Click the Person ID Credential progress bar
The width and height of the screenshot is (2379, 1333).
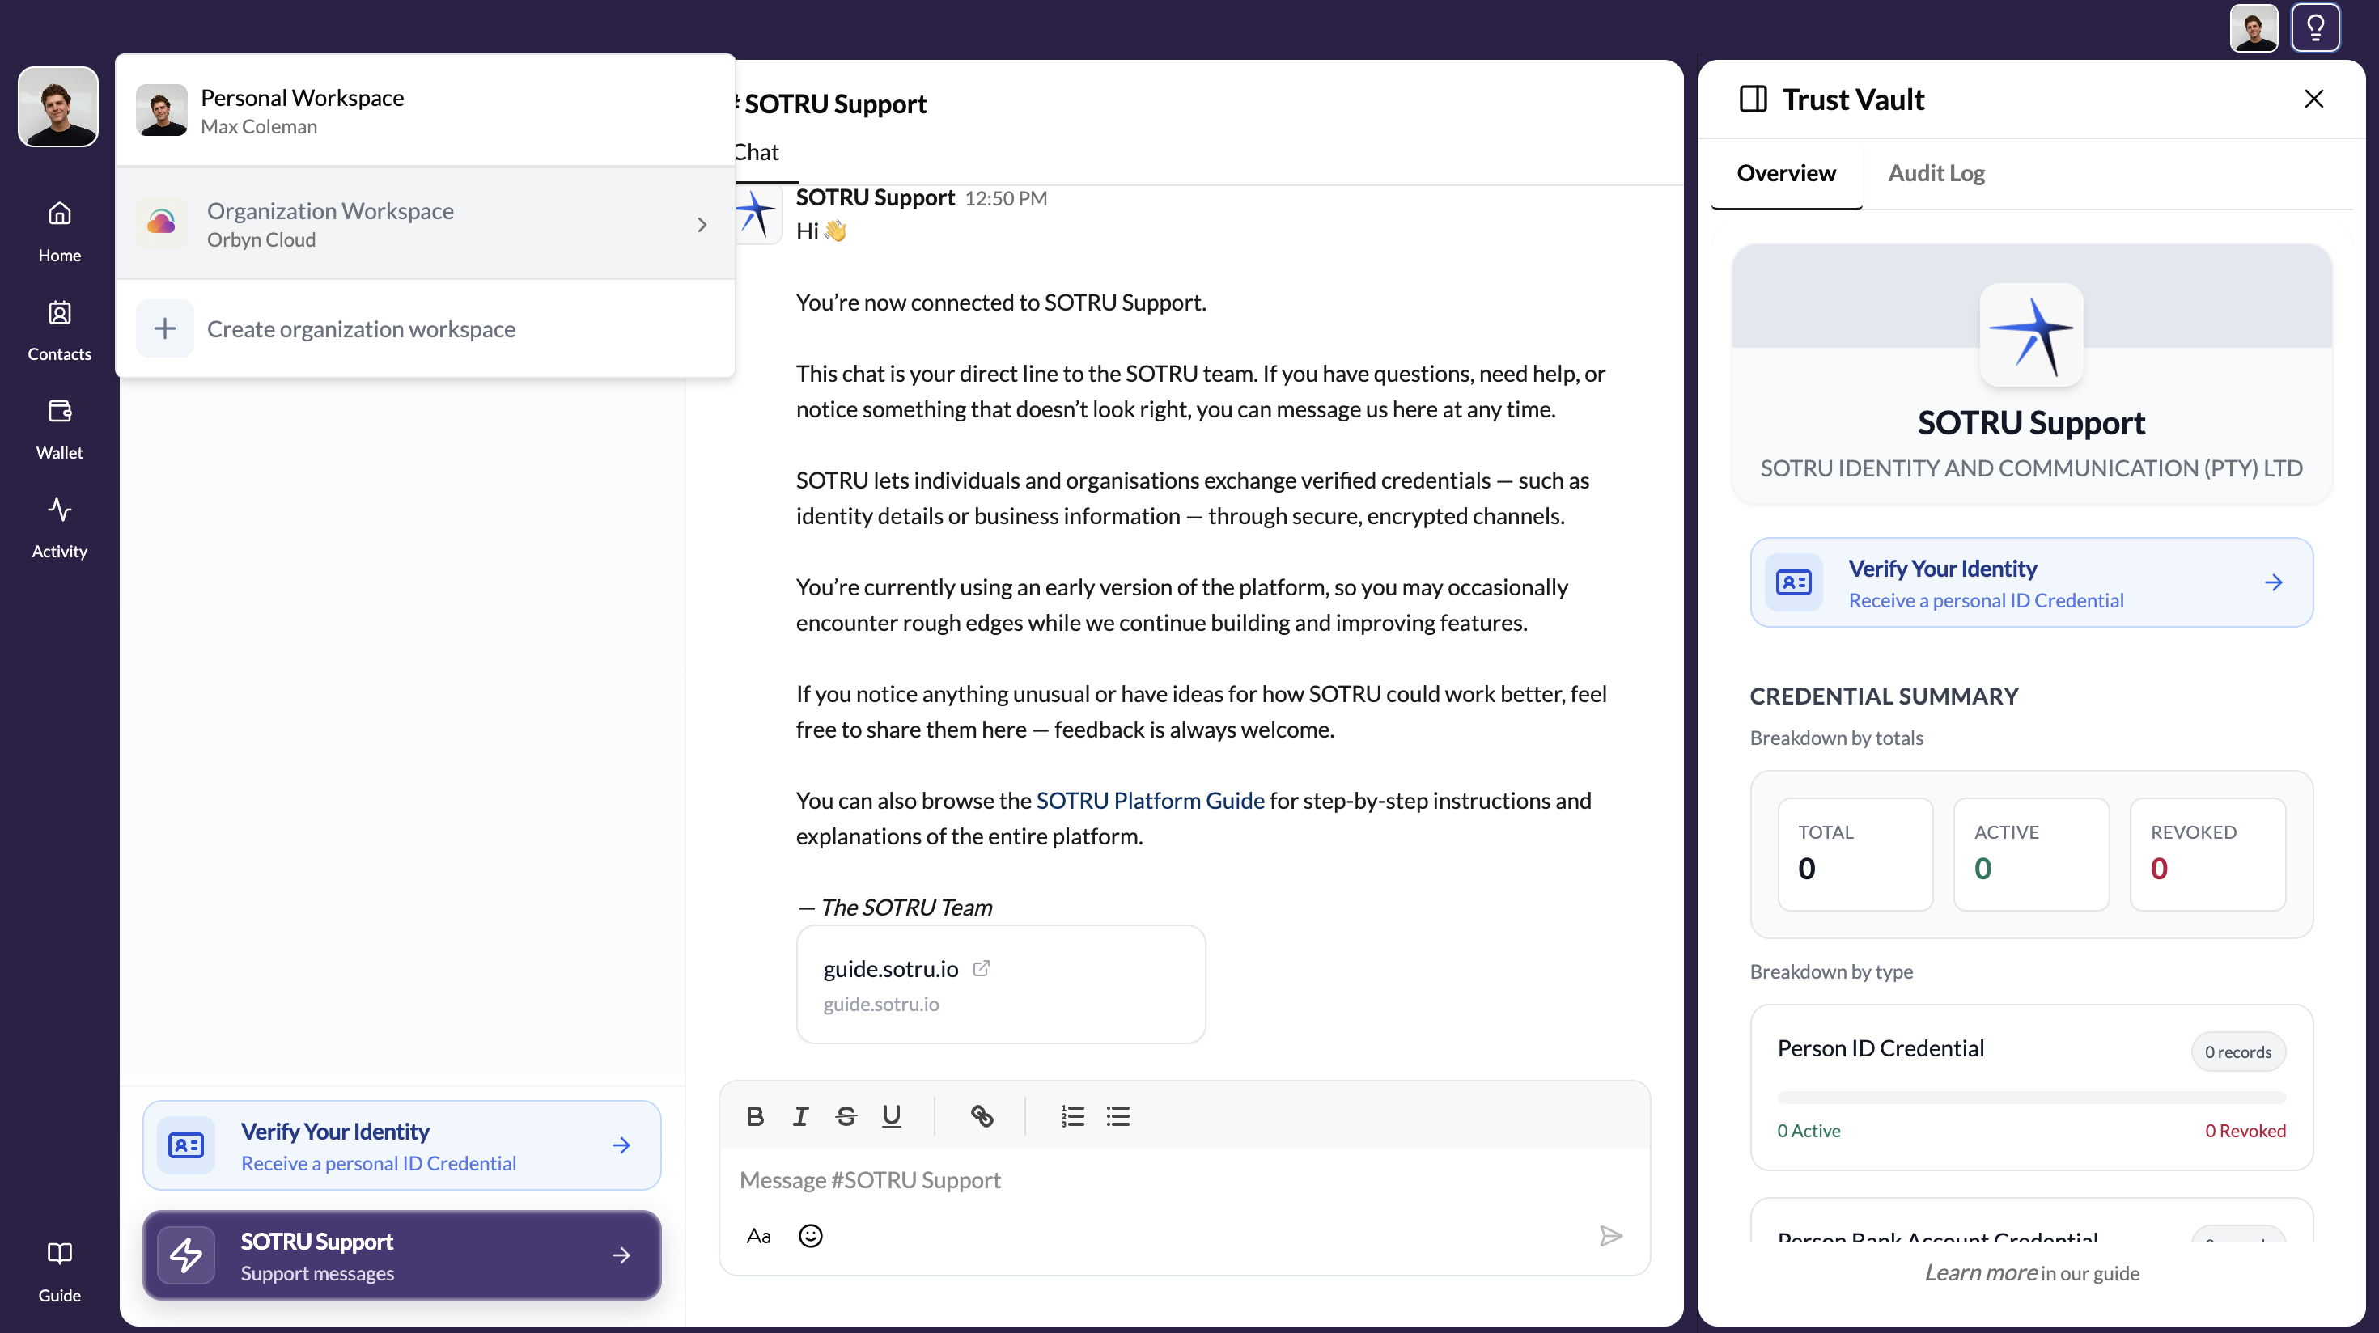[x=2031, y=1097]
